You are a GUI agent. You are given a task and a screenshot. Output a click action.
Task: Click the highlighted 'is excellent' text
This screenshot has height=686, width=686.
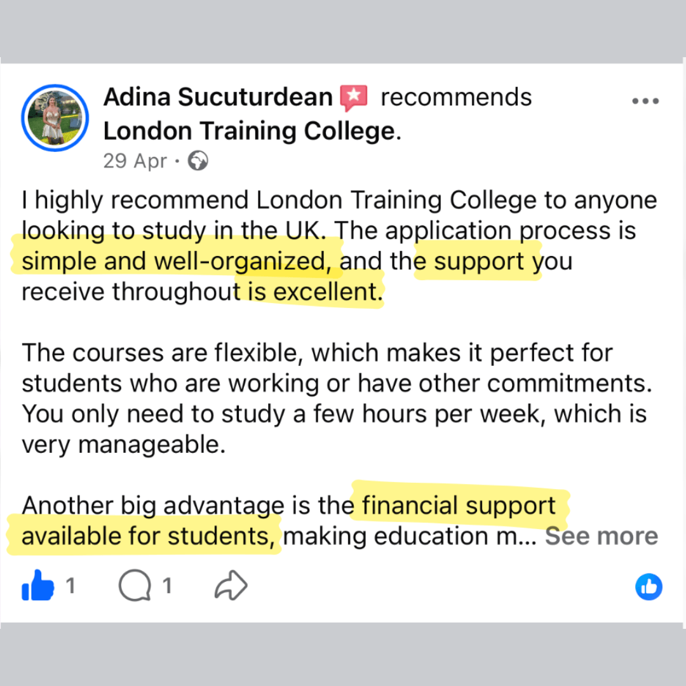coord(316,292)
